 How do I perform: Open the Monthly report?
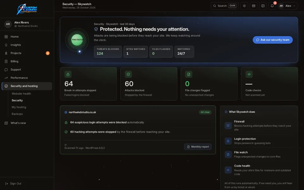pyautogui.click(x=198, y=147)
